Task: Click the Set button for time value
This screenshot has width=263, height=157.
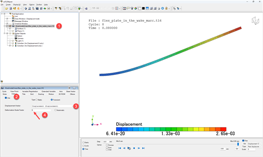Action: [x=237, y=149]
